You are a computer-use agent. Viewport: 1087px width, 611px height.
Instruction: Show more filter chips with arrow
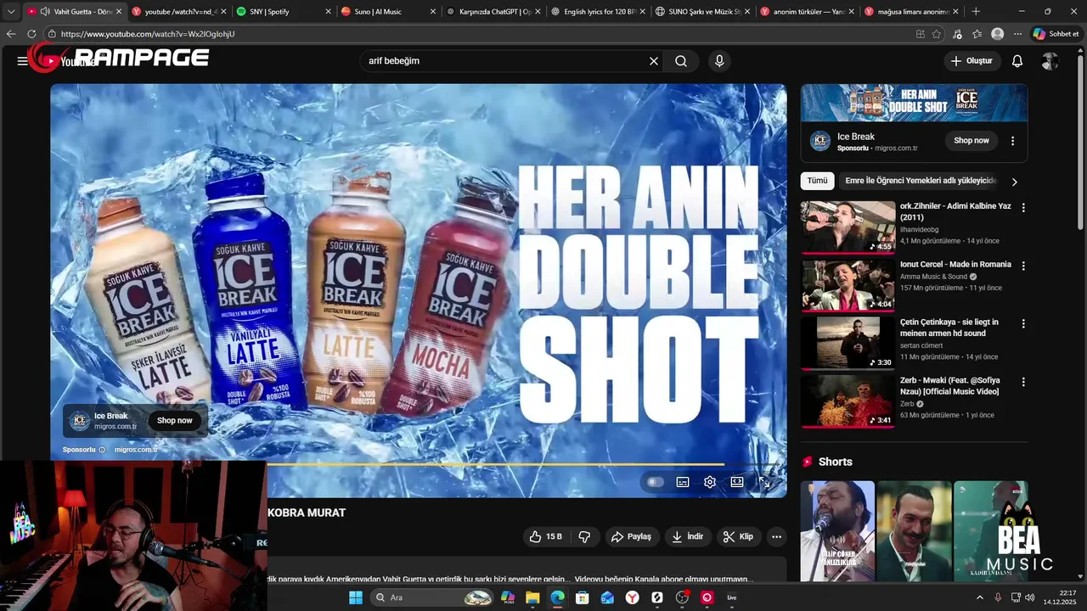point(1014,182)
